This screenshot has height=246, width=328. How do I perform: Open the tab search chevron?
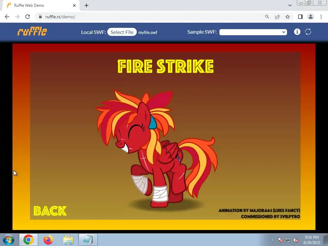pos(290,5)
